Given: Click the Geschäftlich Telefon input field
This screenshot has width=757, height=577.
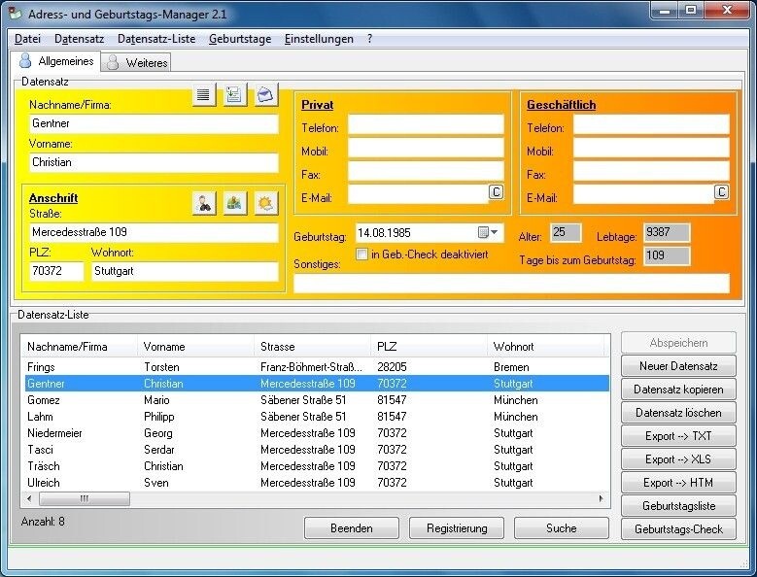Looking at the screenshot, I should click(651, 124).
